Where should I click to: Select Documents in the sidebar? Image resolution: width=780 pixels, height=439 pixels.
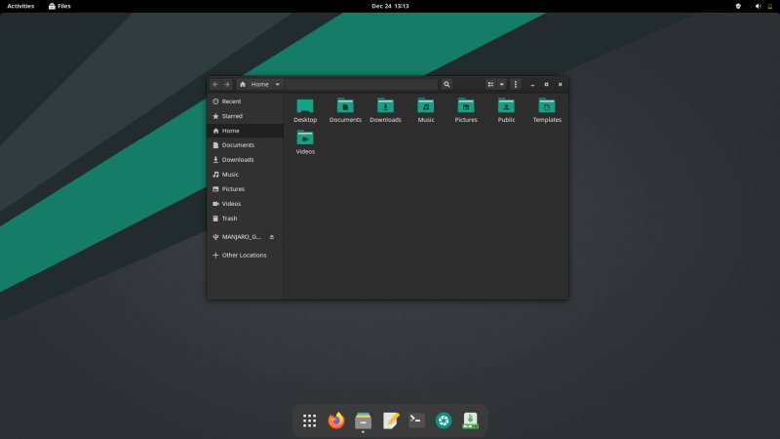pos(245,145)
